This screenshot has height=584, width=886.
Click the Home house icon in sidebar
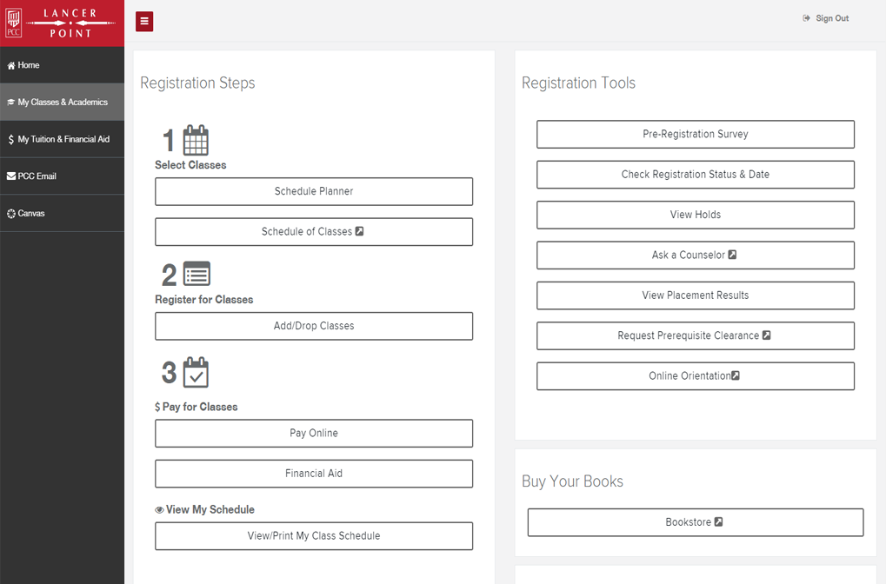pyautogui.click(x=10, y=65)
